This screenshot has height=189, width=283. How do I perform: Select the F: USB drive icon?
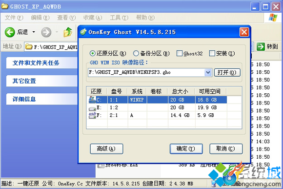coord(92,115)
